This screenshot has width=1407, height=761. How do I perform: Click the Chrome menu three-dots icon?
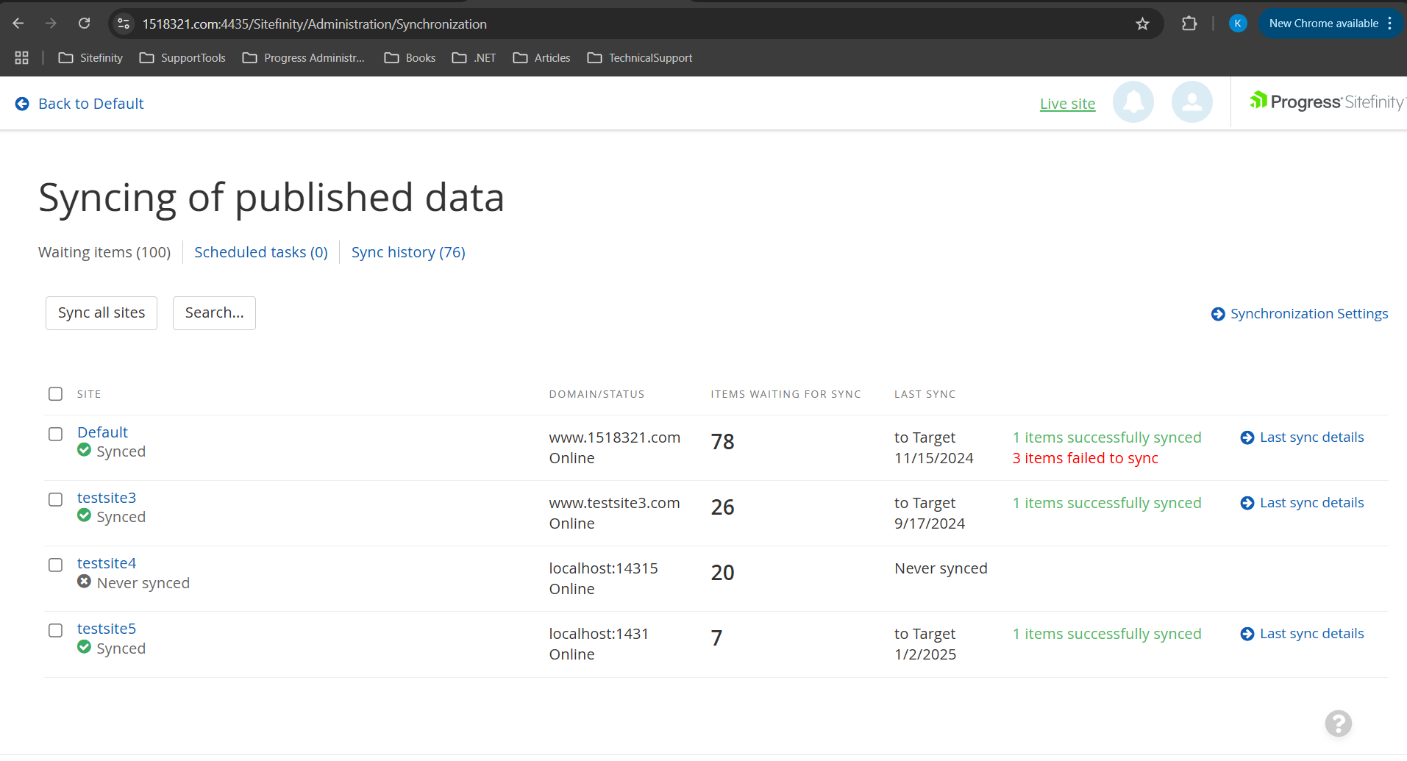[1390, 24]
